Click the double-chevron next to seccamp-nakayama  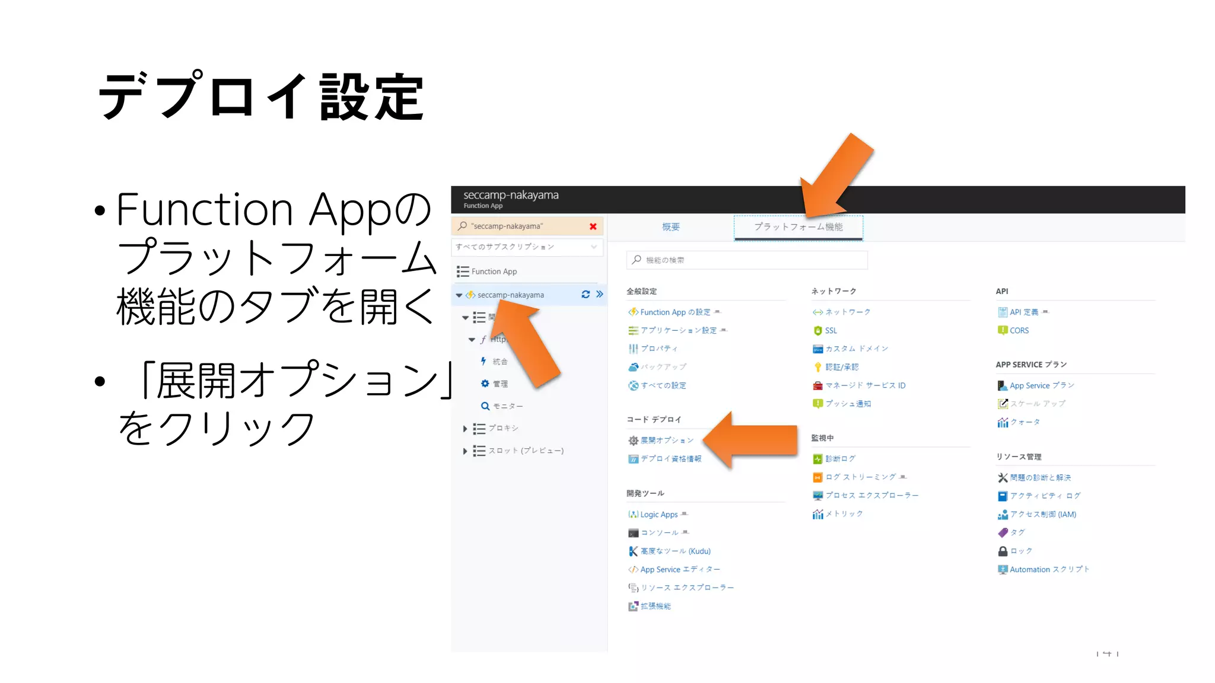tap(600, 294)
